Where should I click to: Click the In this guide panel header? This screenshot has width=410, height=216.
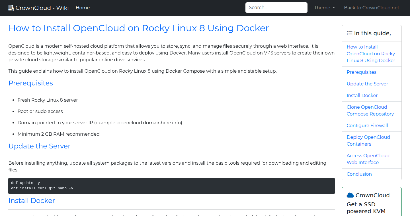[x=372, y=33]
